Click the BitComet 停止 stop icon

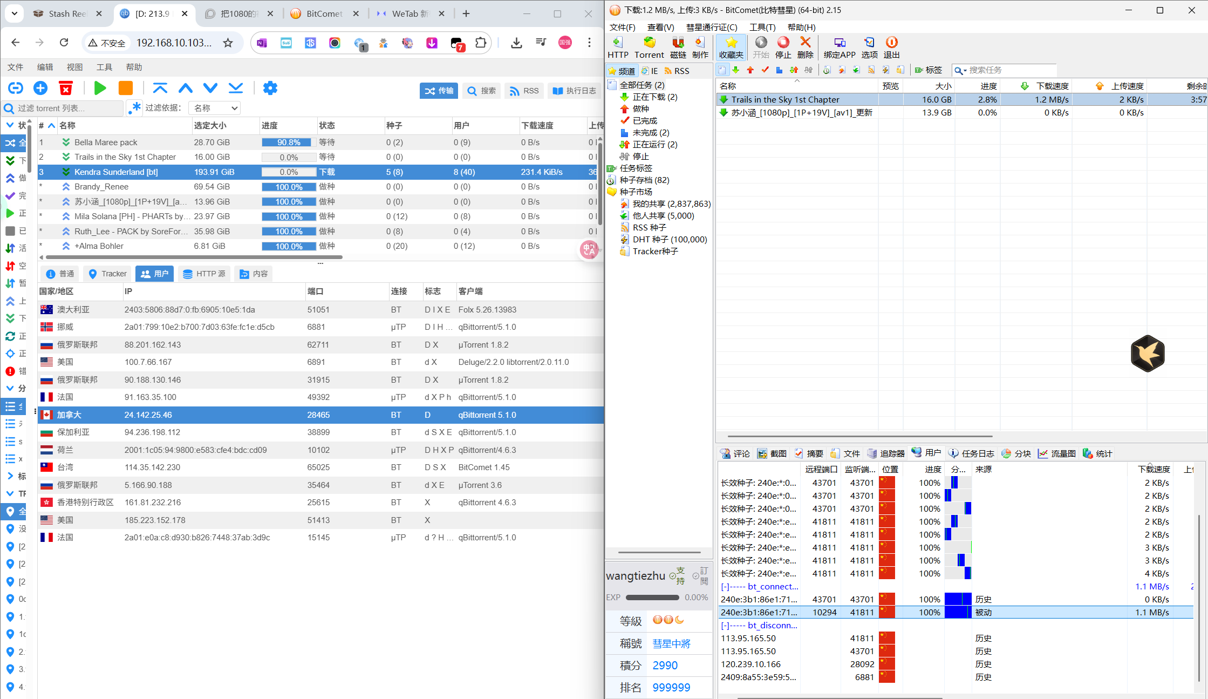783,47
